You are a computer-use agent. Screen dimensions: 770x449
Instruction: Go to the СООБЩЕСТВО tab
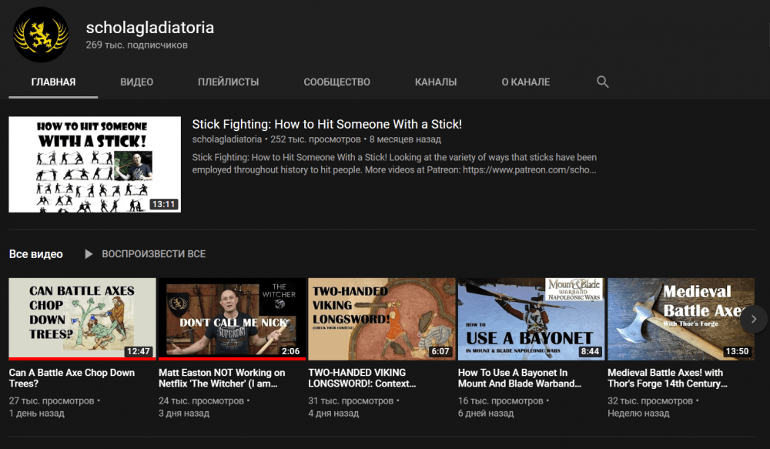tap(336, 82)
